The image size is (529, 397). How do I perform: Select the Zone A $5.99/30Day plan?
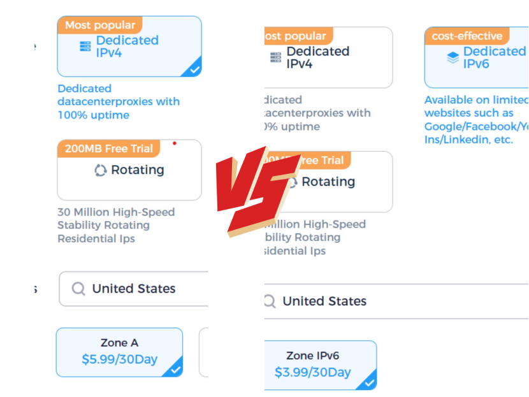coord(119,352)
